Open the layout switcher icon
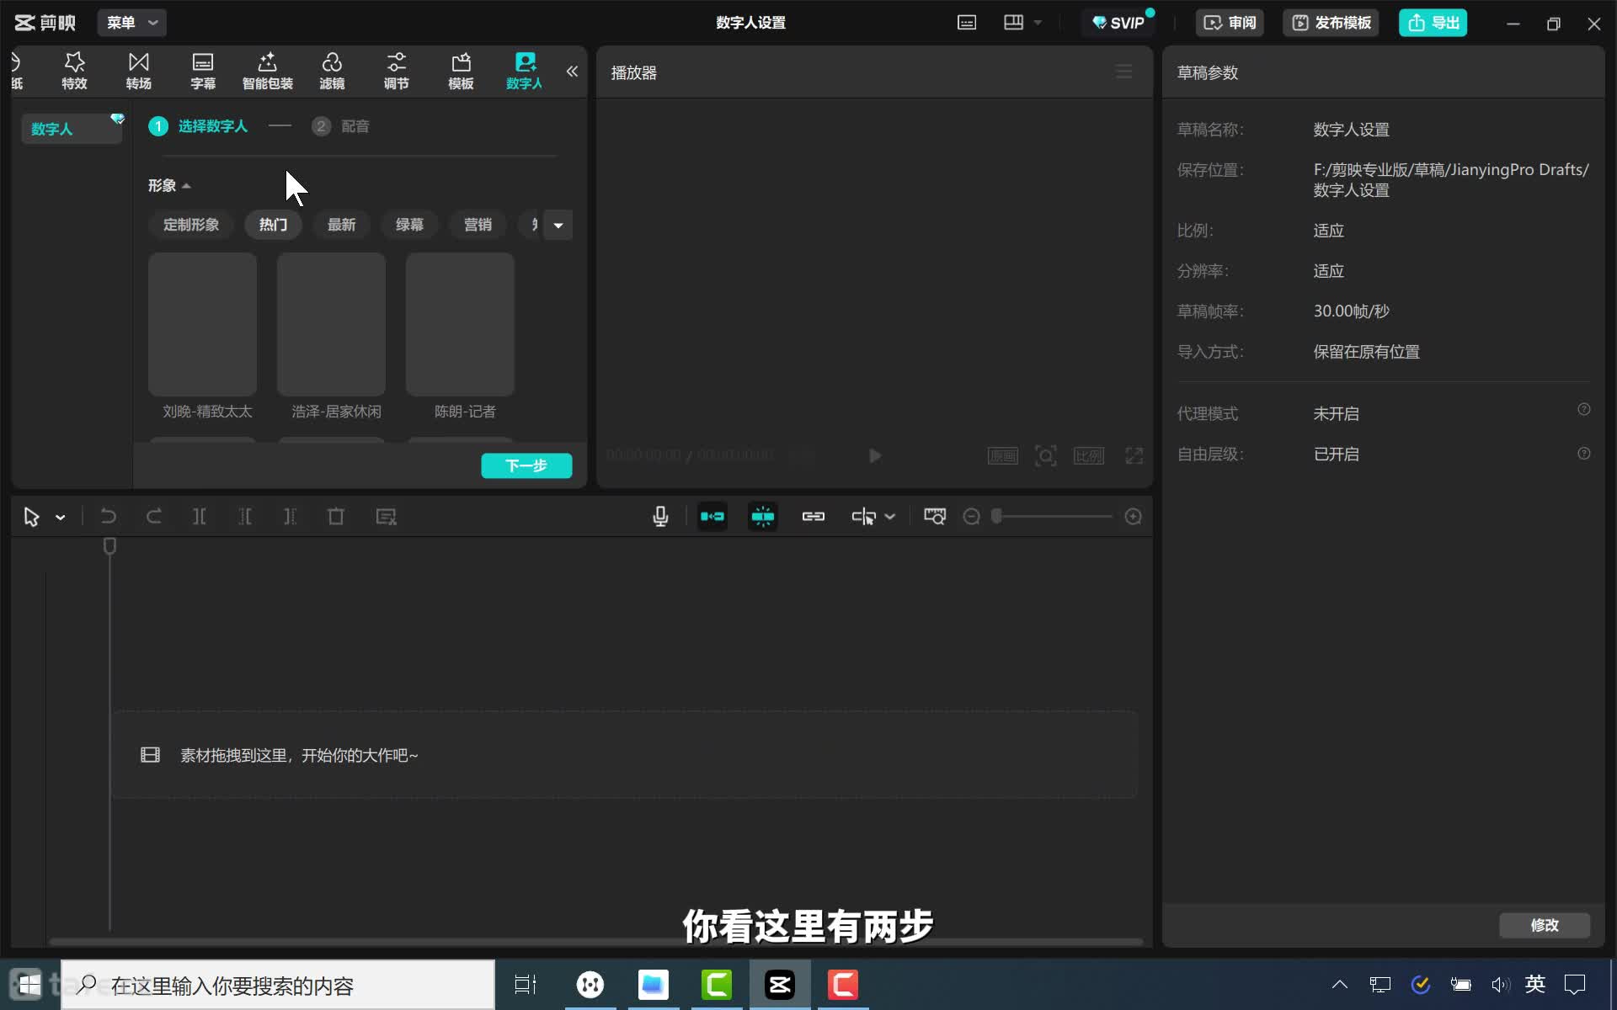The height and width of the screenshot is (1010, 1617). click(x=1014, y=23)
